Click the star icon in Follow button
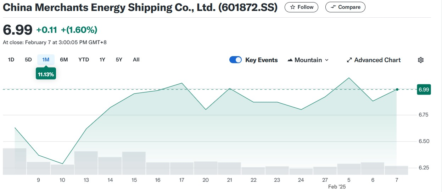Screen dimensions: 442x192 point(292,7)
